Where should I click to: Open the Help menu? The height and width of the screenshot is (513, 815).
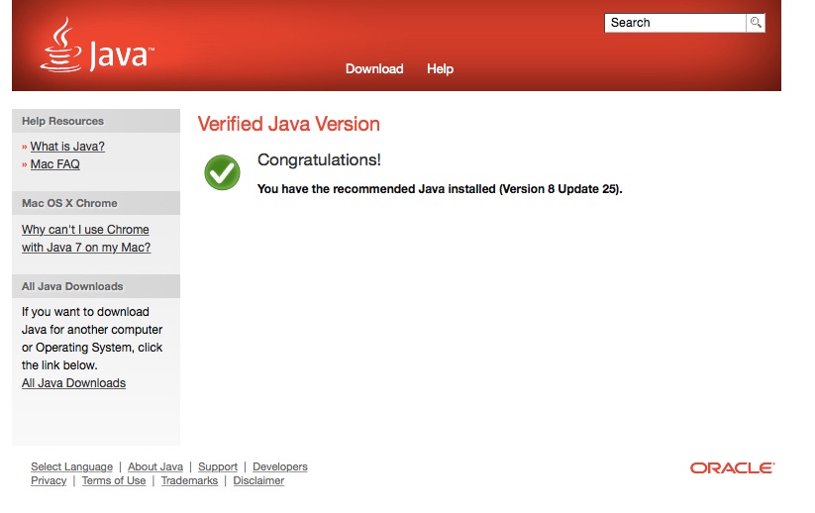[x=440, y=68]
